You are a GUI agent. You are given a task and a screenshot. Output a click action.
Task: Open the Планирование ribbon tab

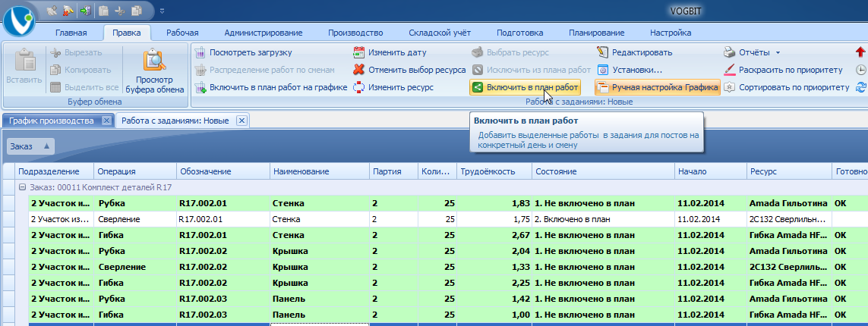[x=597, y=33]
